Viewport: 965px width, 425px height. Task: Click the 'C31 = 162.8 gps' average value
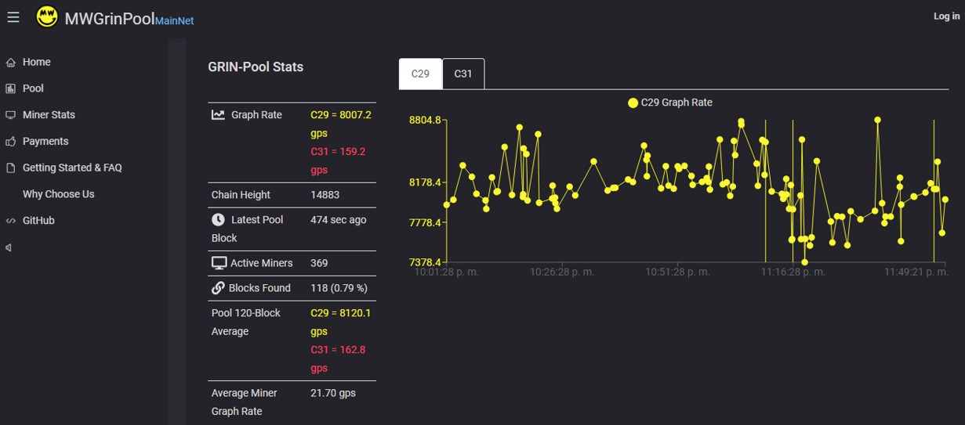(x=338, y=358)
